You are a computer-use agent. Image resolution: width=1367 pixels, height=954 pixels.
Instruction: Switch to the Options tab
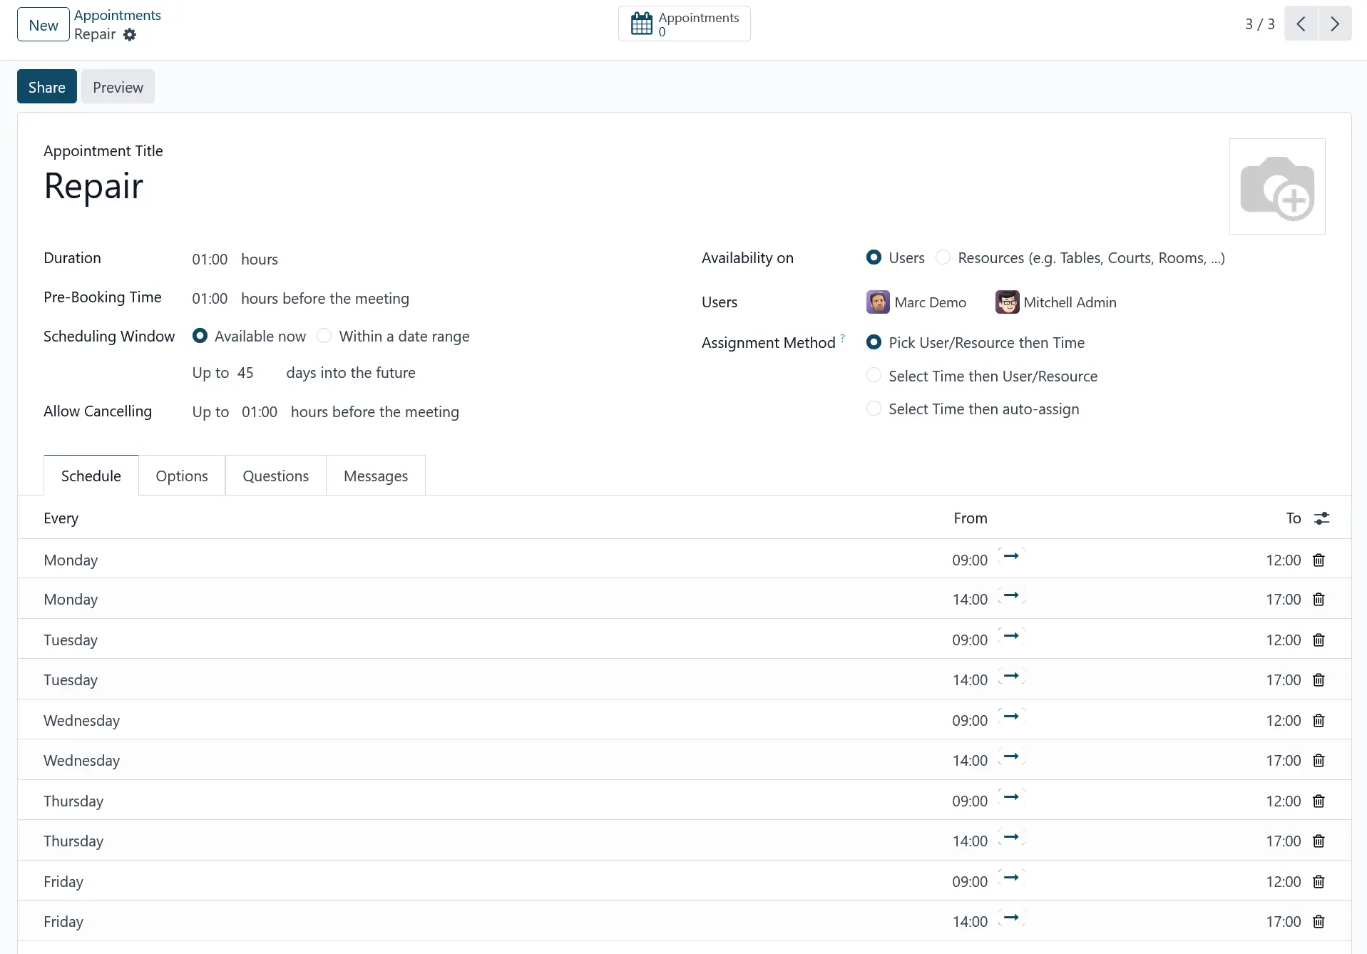point(181,476)
